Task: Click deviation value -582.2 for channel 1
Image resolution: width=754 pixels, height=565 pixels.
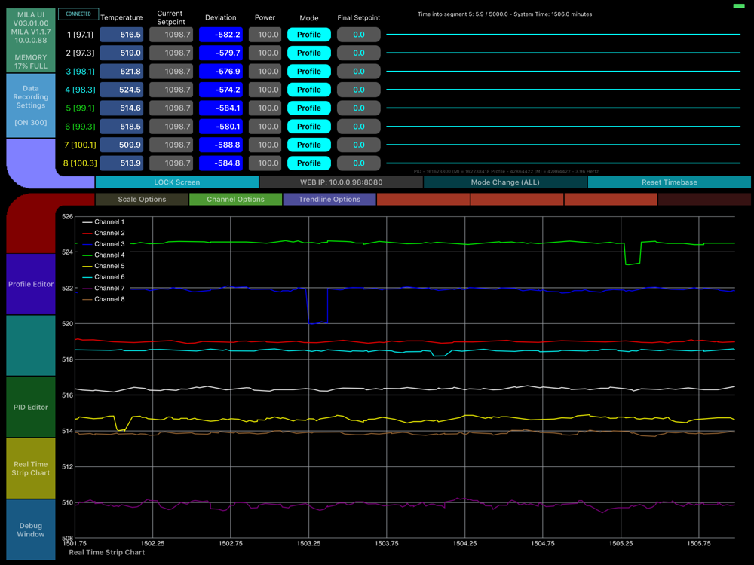Action: 221,35
